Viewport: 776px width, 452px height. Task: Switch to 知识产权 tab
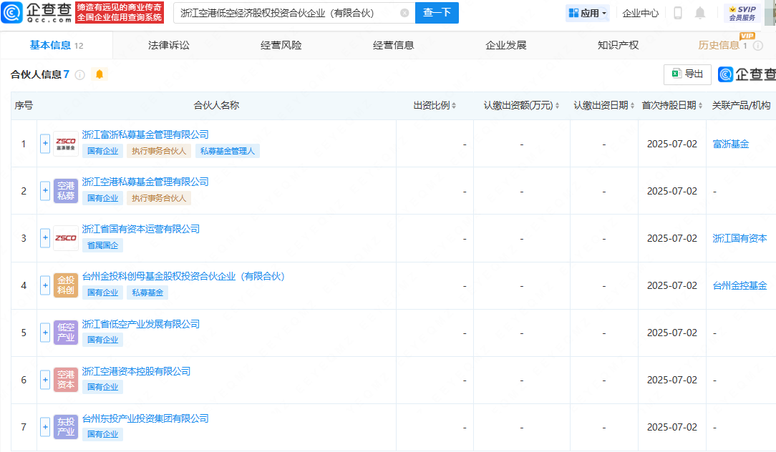(x=618, y=46)
